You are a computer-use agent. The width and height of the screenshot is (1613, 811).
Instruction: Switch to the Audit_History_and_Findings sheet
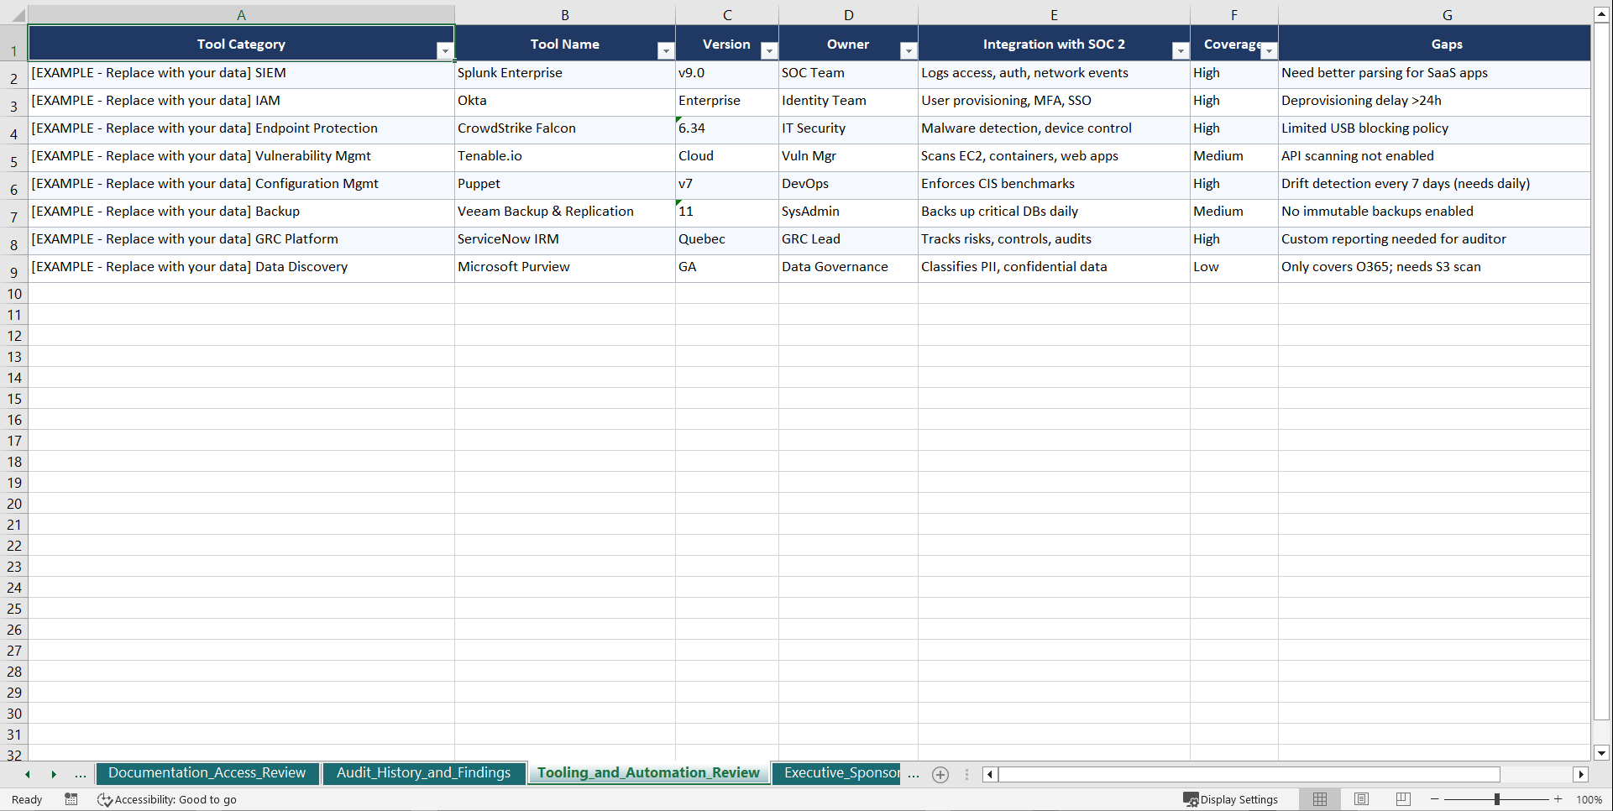(424, 772)
